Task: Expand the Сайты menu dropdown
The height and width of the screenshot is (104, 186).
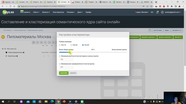Action: (x=36, y=12)
